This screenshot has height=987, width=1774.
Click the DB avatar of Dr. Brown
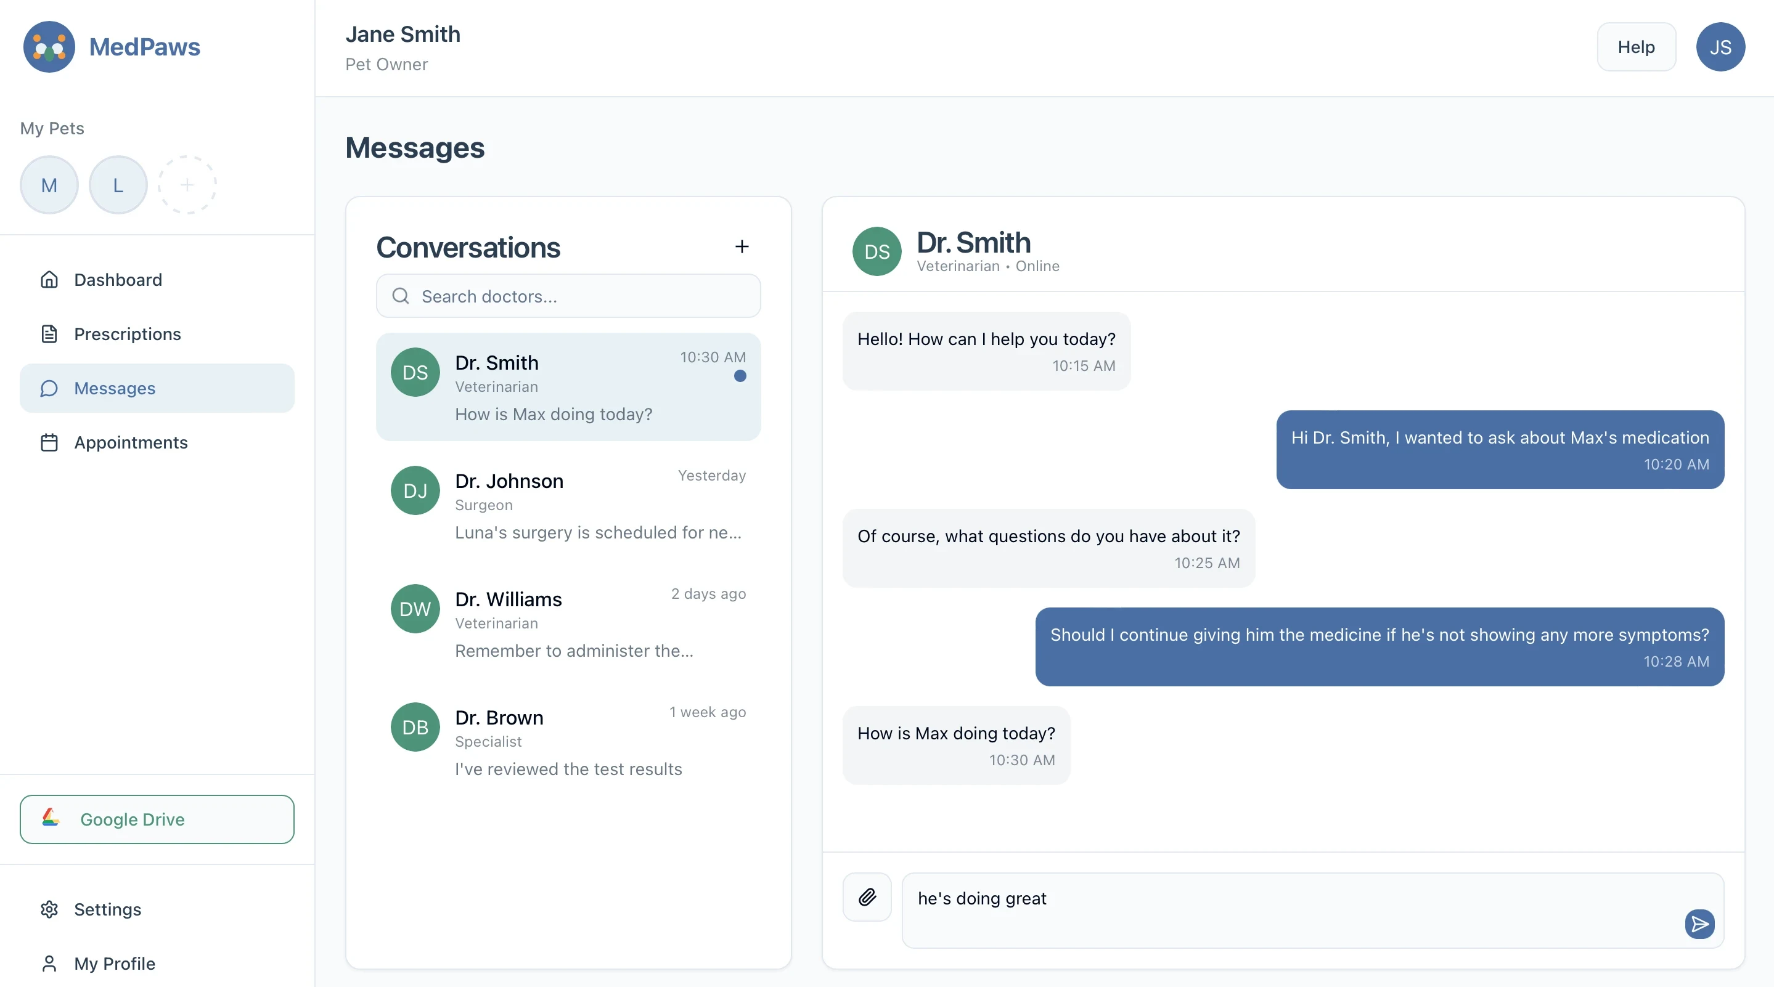pos(415,727)
